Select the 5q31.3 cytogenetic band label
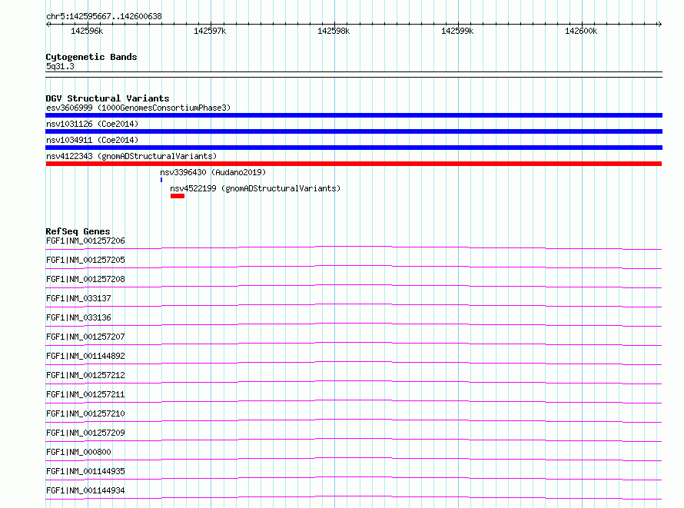This screenshot has height=508, width=684. 60,66
